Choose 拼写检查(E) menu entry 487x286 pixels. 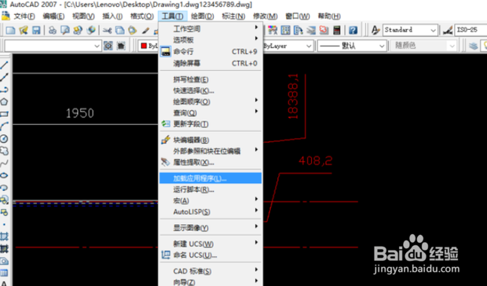211,79
